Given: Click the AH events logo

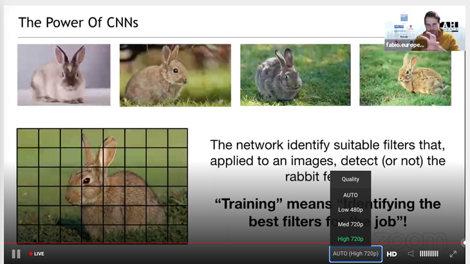Looking at the screenshot, I should coord(449,26).
